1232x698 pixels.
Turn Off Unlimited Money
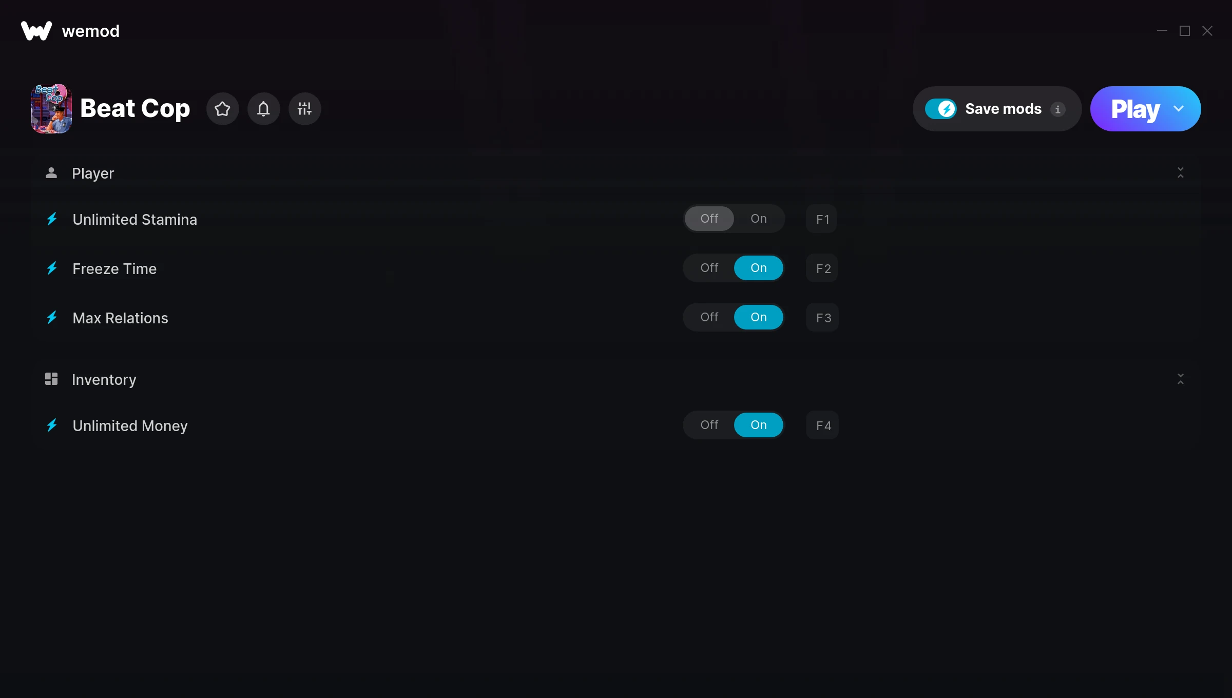click(709, 425)
